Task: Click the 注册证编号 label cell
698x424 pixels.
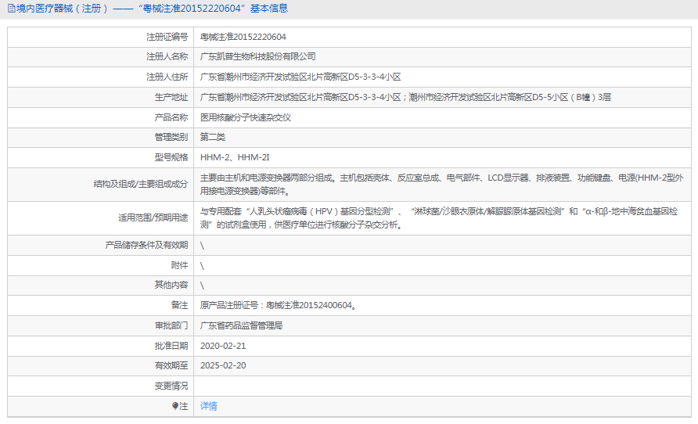Action: coord(167,37)
